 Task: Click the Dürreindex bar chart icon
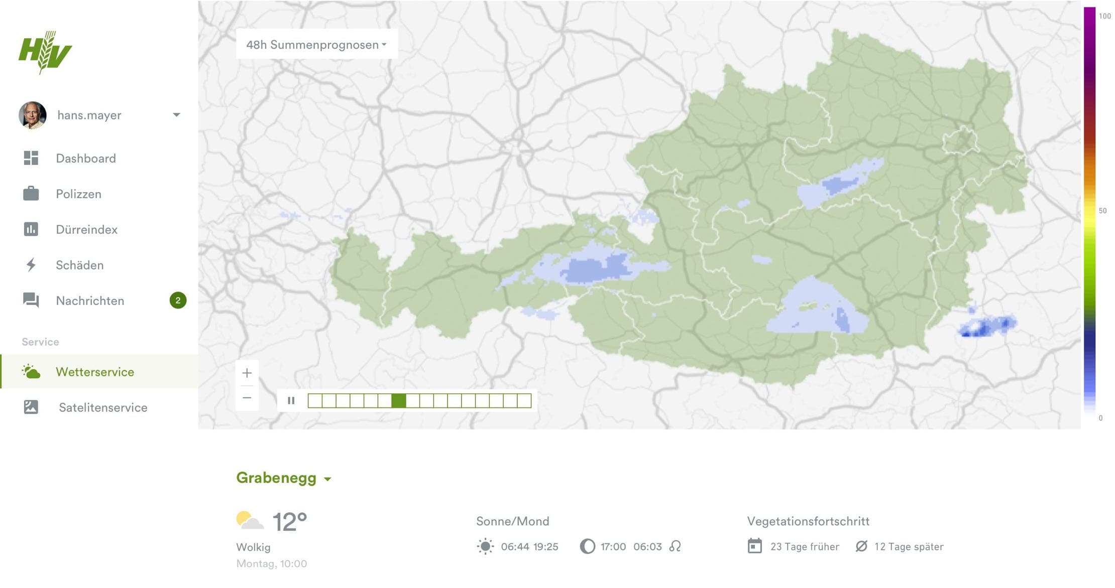31,229
